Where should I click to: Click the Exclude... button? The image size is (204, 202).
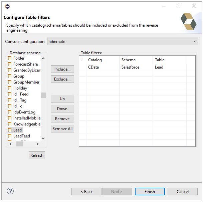[62, 79]
